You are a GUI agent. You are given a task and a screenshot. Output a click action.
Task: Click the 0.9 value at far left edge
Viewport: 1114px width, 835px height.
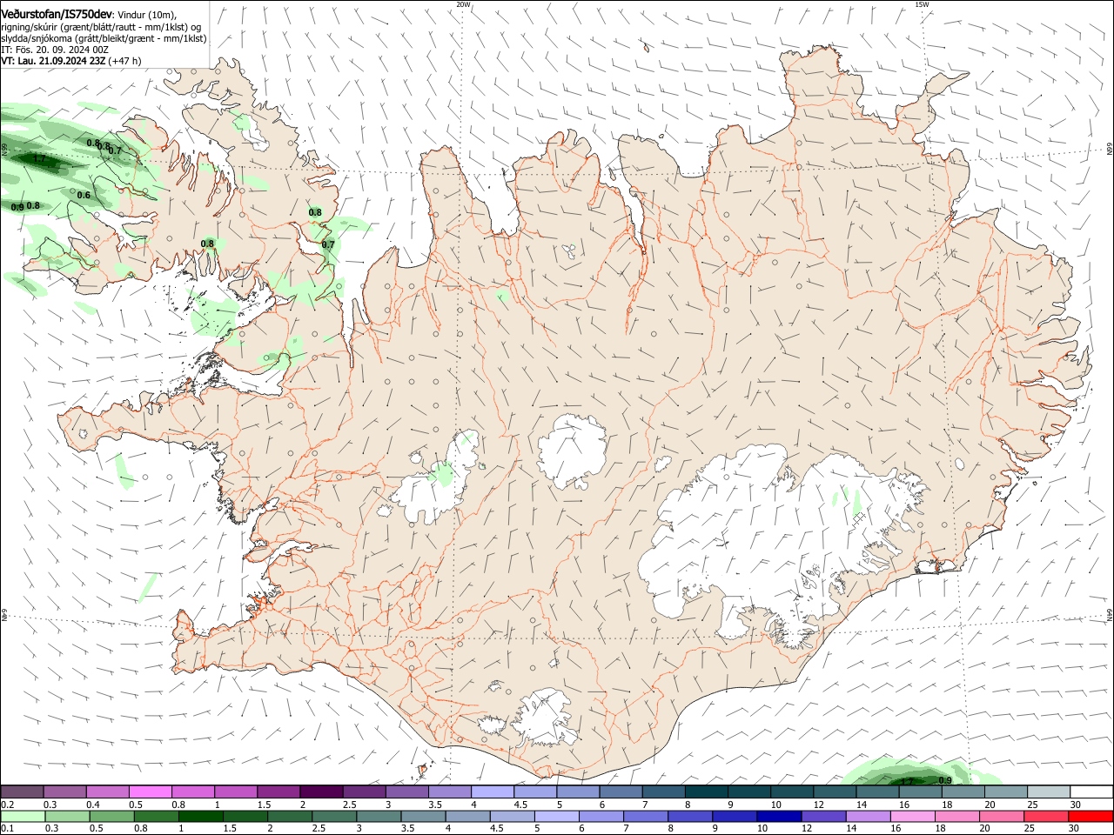pyautogui.click(x=17, y=207)
